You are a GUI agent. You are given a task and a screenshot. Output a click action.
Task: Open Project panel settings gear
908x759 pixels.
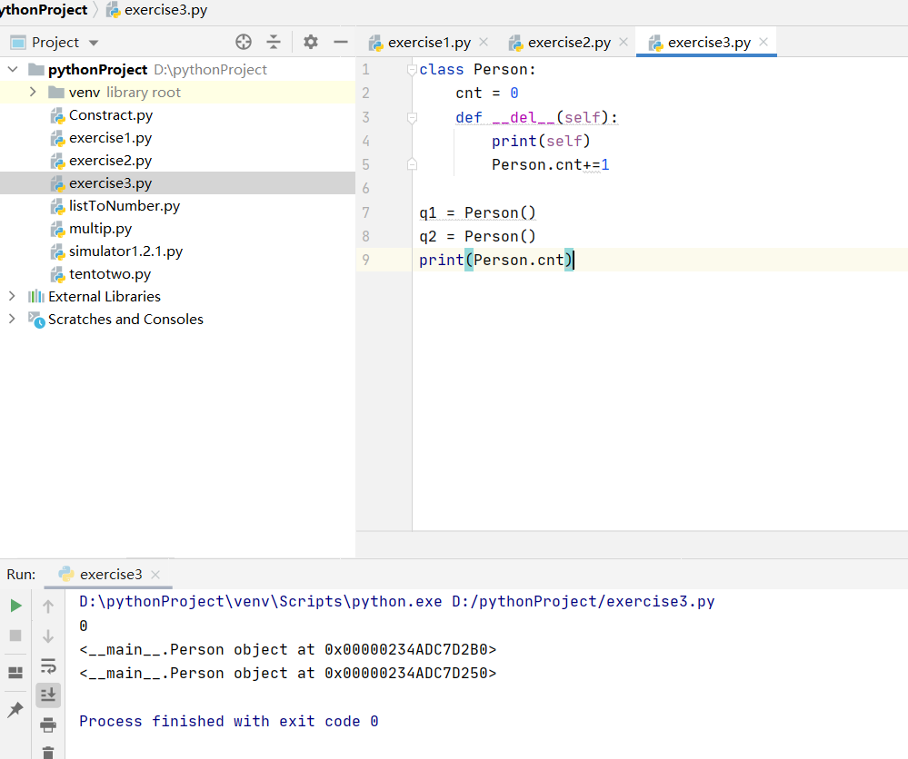click(x=311, y=43)
